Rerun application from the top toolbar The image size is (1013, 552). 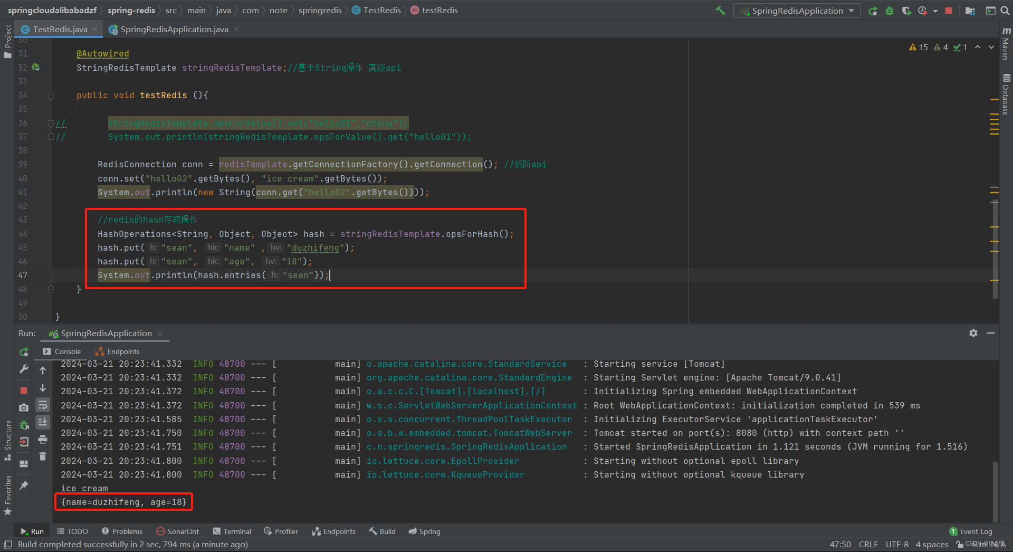click(x=873, y=11)
